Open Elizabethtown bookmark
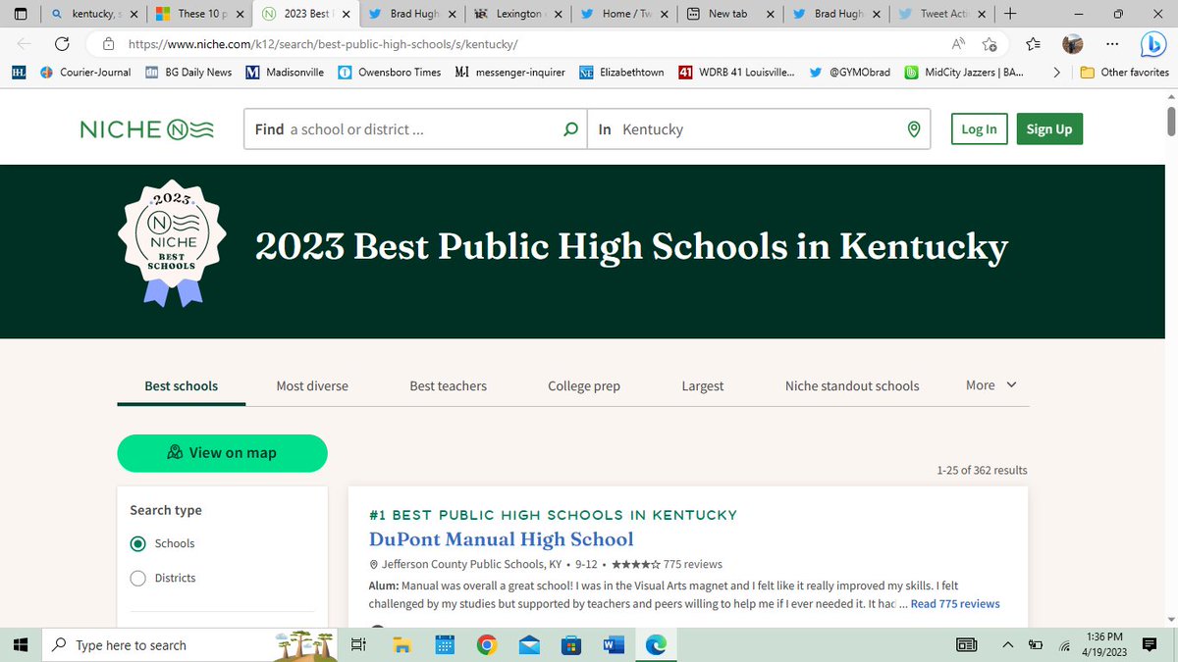The height and width of the screenshot is (662, 1178). (x=621, y=72)
